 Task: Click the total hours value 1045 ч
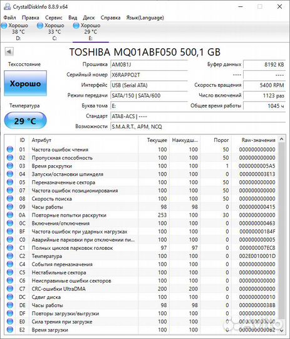click(x=264, y=106)
